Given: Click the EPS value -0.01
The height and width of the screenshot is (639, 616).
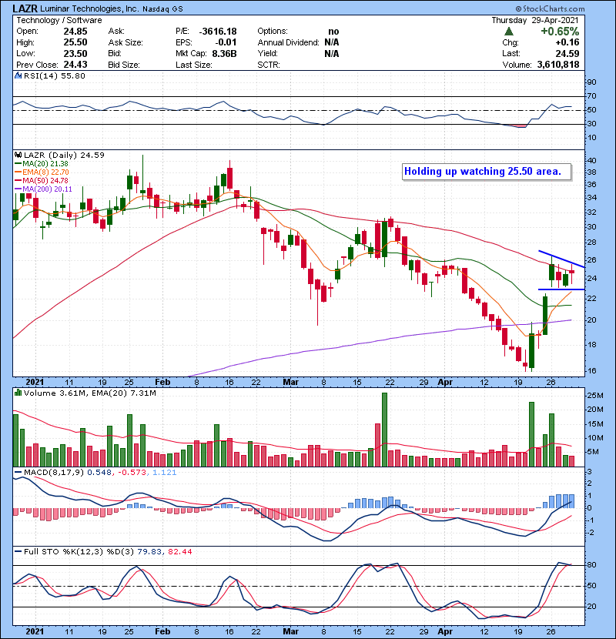Looking at the screenshot, I should tap(226, 42).
